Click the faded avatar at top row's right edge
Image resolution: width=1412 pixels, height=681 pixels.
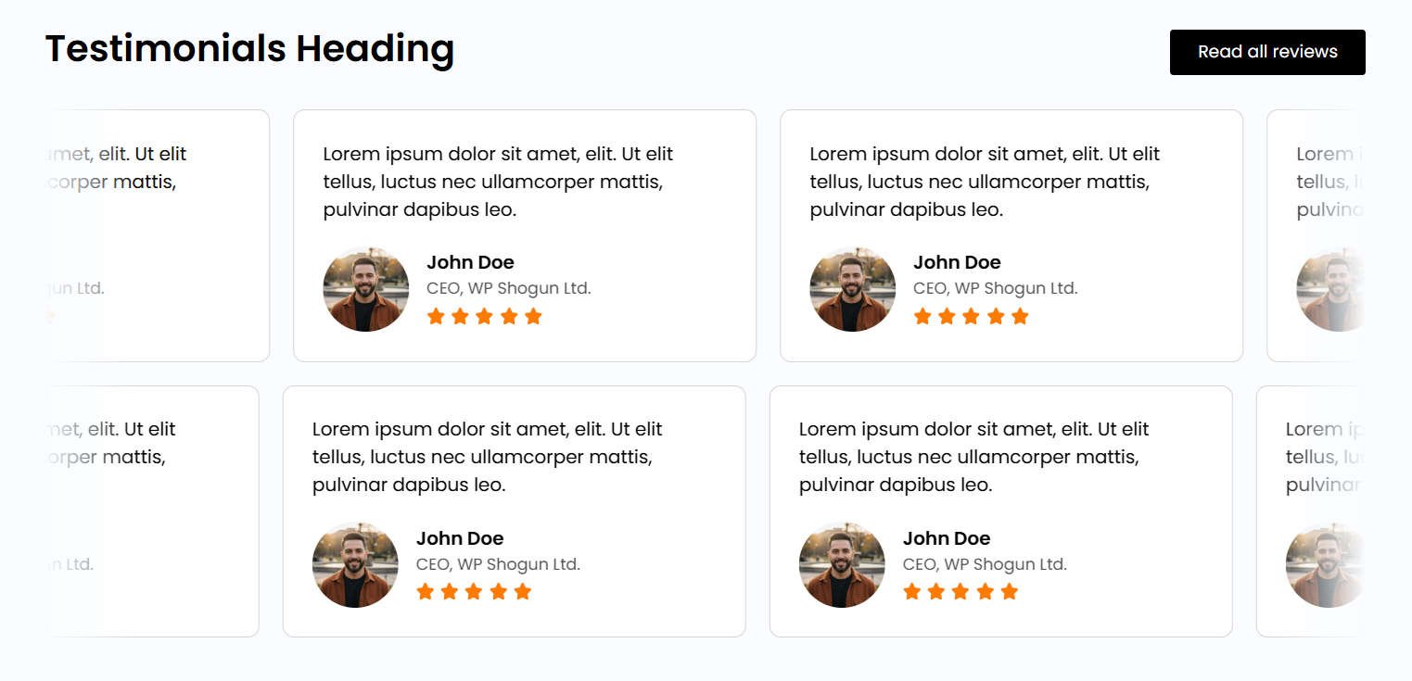(1331, 289)
